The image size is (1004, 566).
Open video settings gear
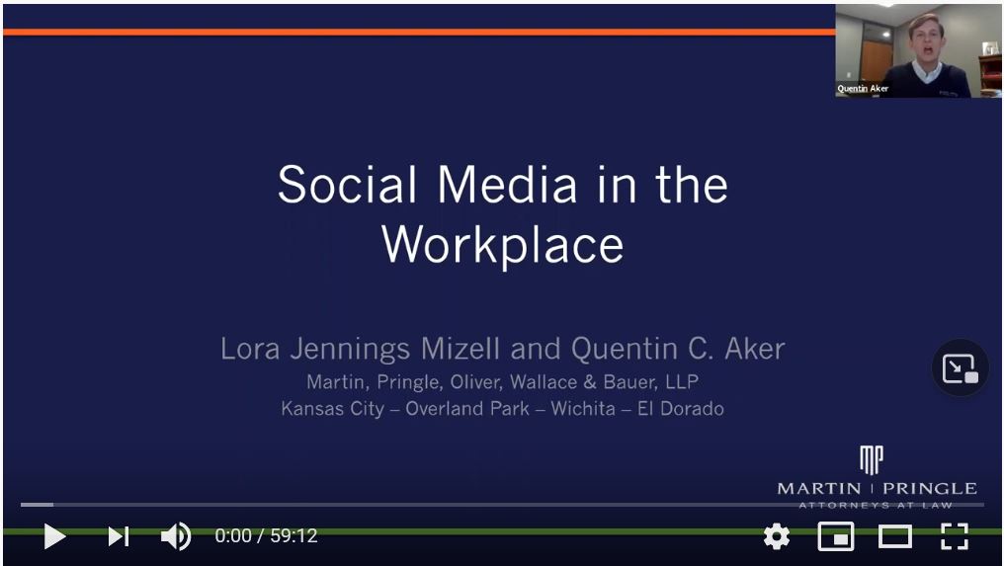tap(776, 536)
